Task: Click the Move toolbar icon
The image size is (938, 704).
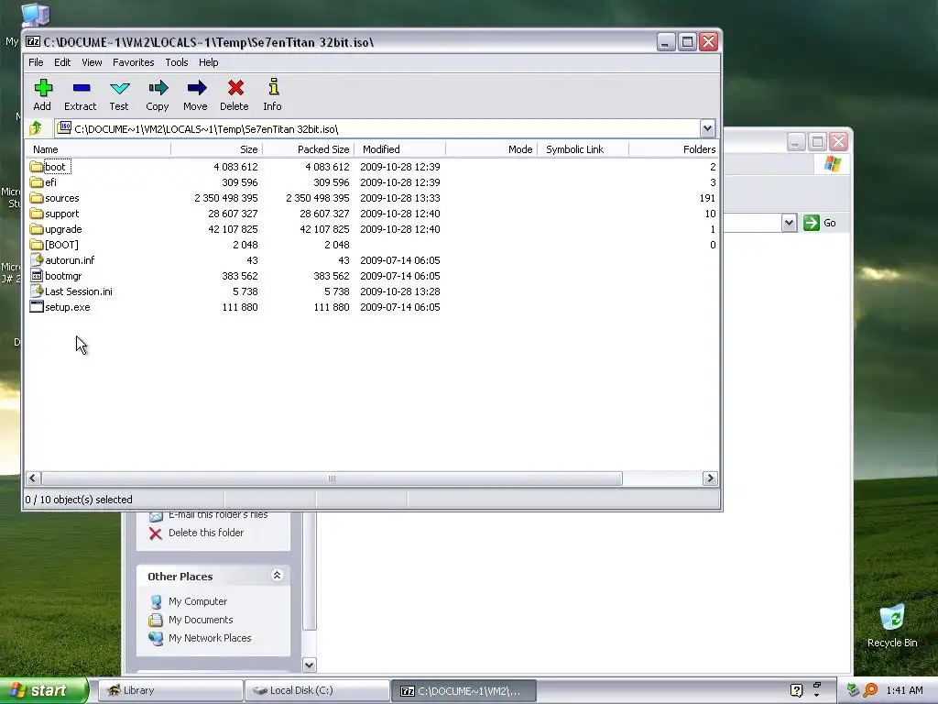Action: click(196, 89)
